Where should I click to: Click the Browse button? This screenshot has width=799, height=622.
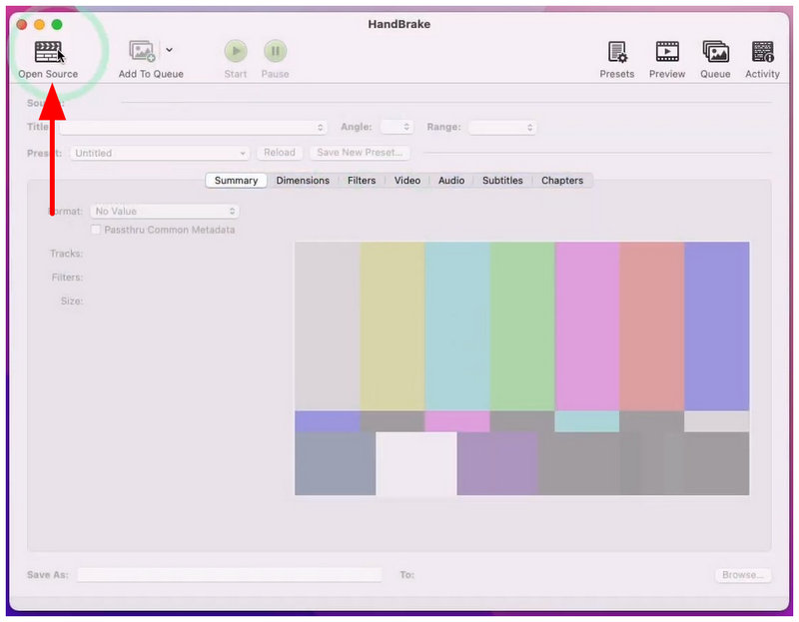click(743, 575)
